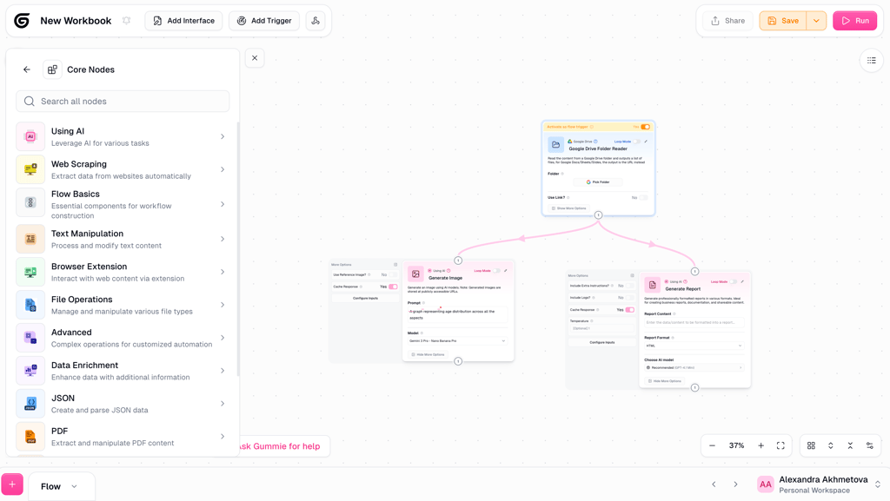The height and width of the screenshot is (501, 890).
Task: Open the Save options dropdown arrow
Action: click(816, 21)
